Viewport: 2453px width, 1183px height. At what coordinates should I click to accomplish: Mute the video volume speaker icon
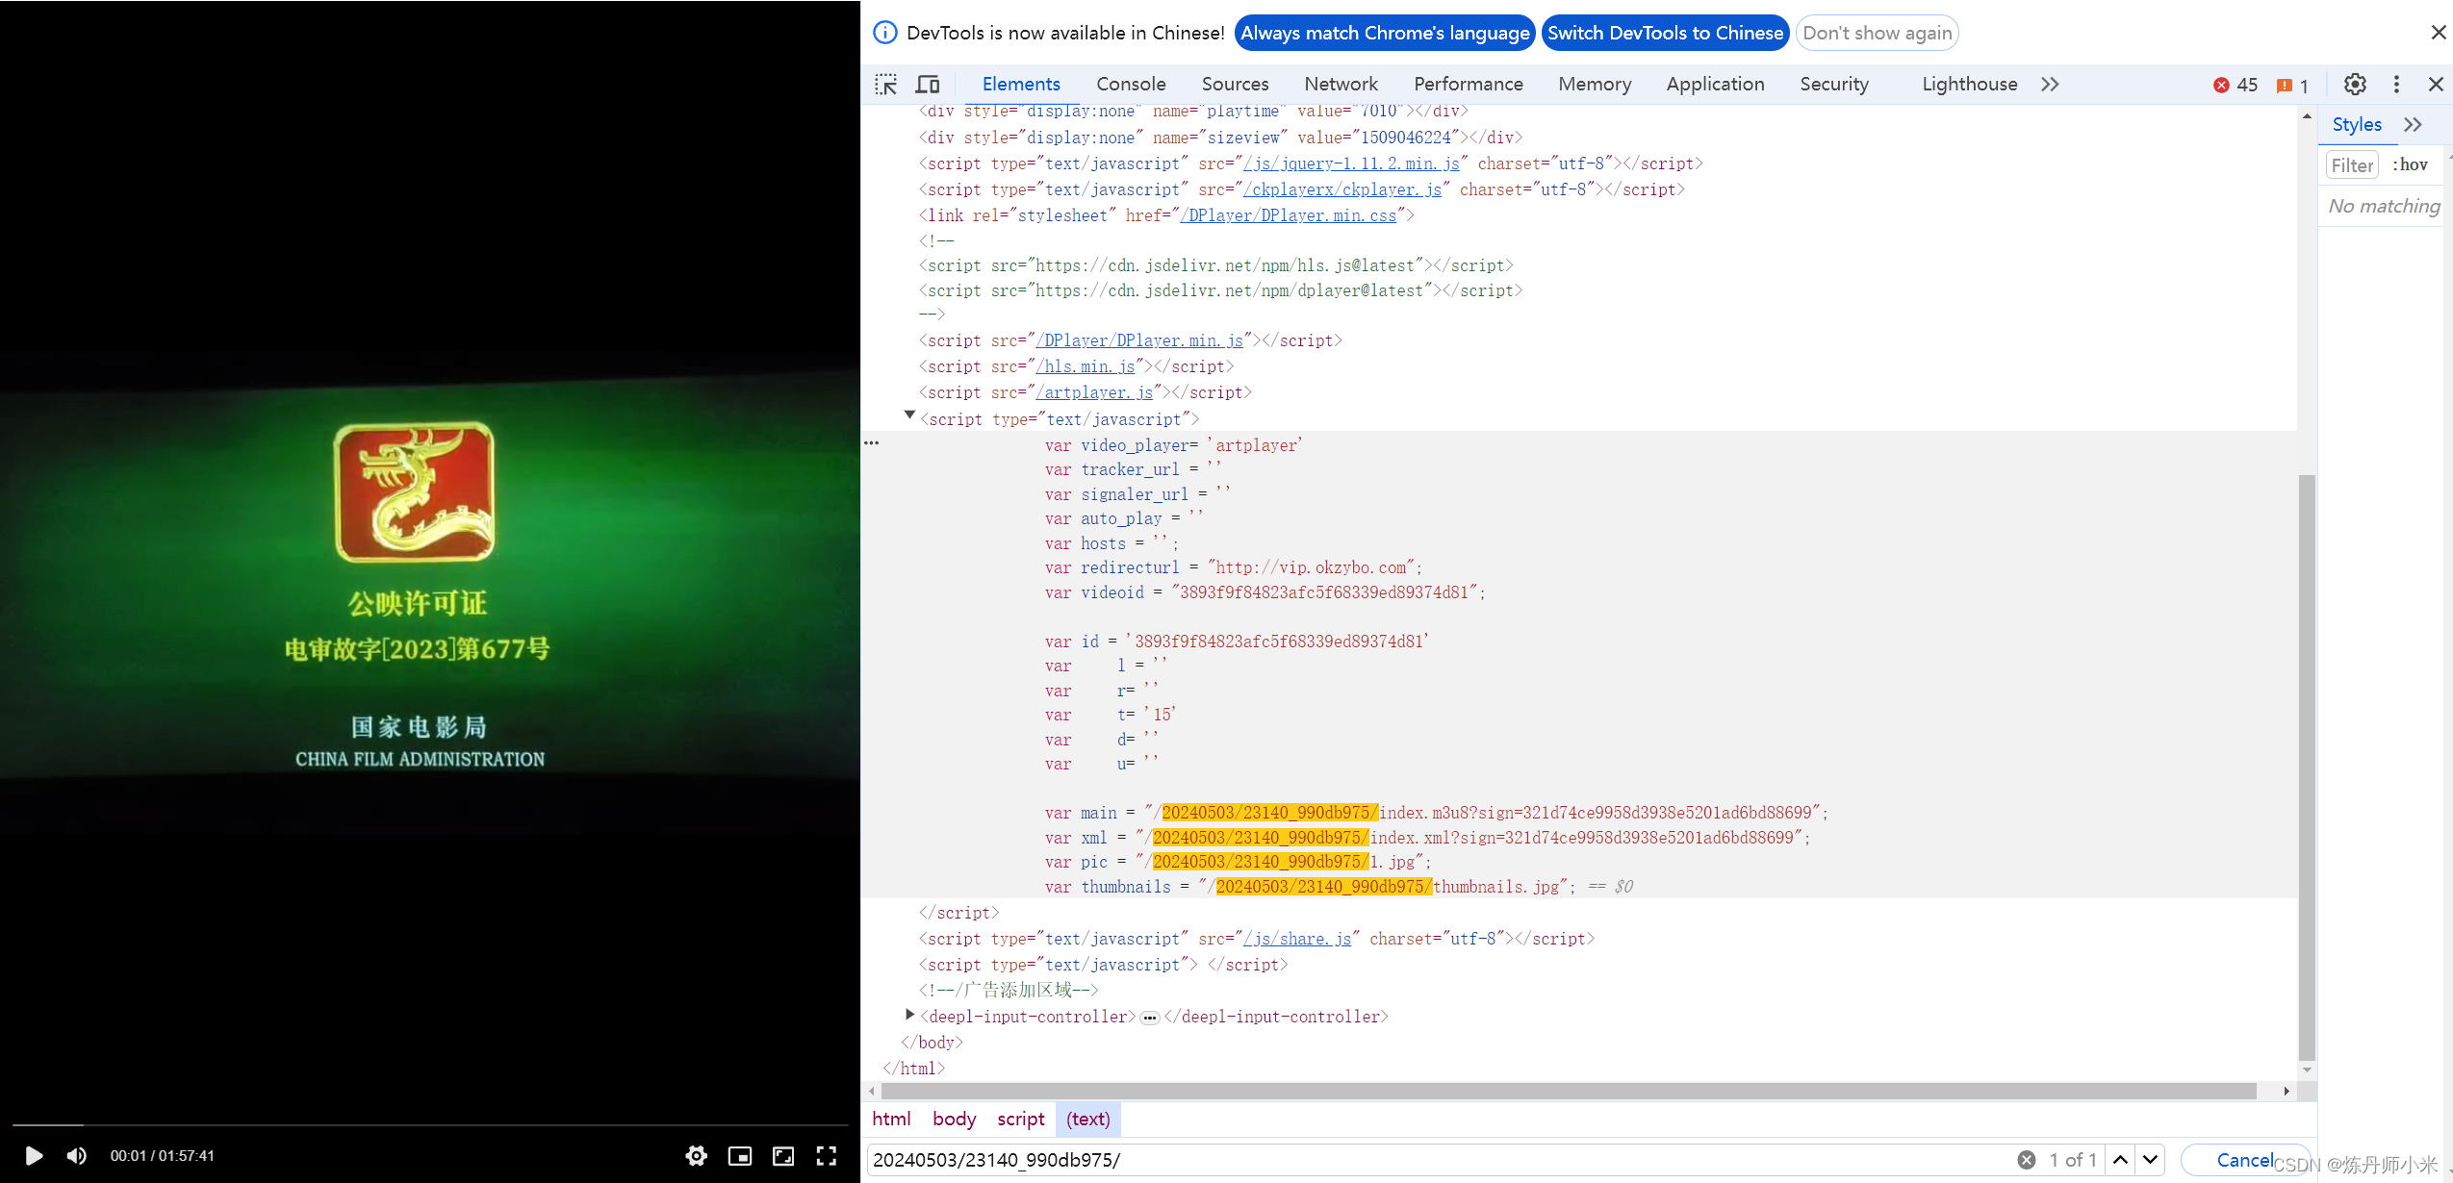[x=77, y=1155]
